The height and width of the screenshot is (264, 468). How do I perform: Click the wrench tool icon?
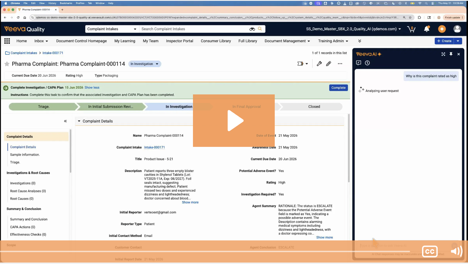[319, 64]
